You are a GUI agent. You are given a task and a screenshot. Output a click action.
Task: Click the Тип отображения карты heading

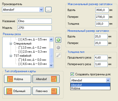click(20, 71)
